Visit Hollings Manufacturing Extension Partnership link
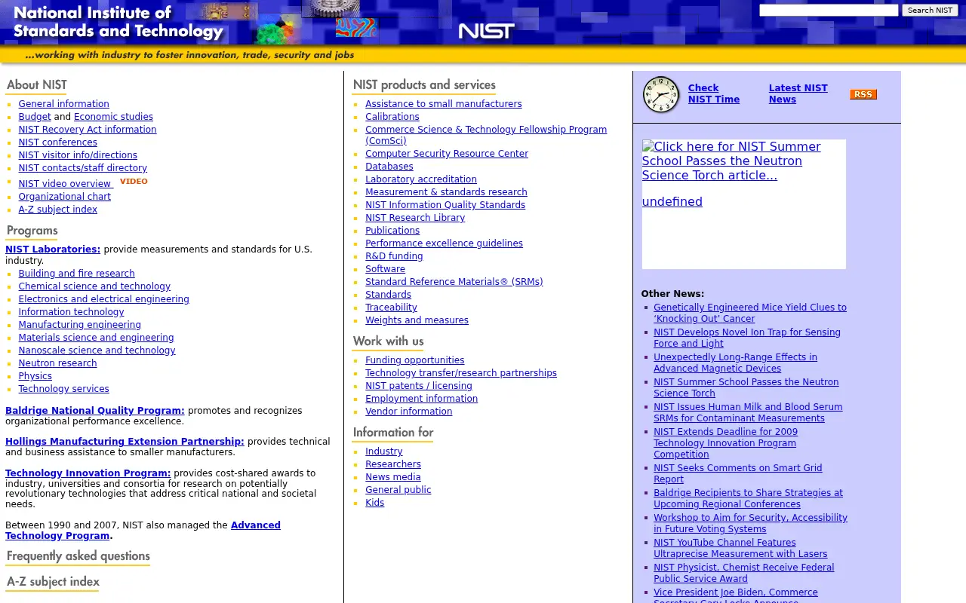This screenshot has width=966, height=603. coord(125,442)
